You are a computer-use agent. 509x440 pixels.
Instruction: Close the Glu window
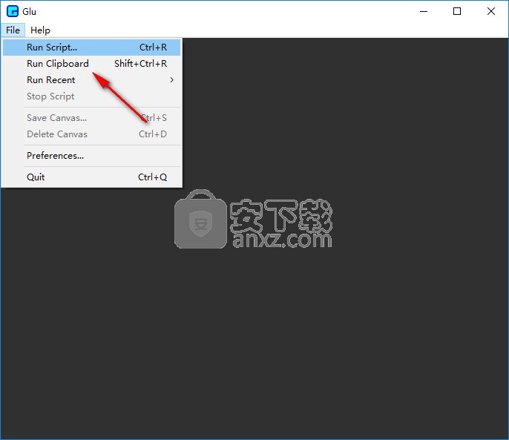(x=491, y=11)
